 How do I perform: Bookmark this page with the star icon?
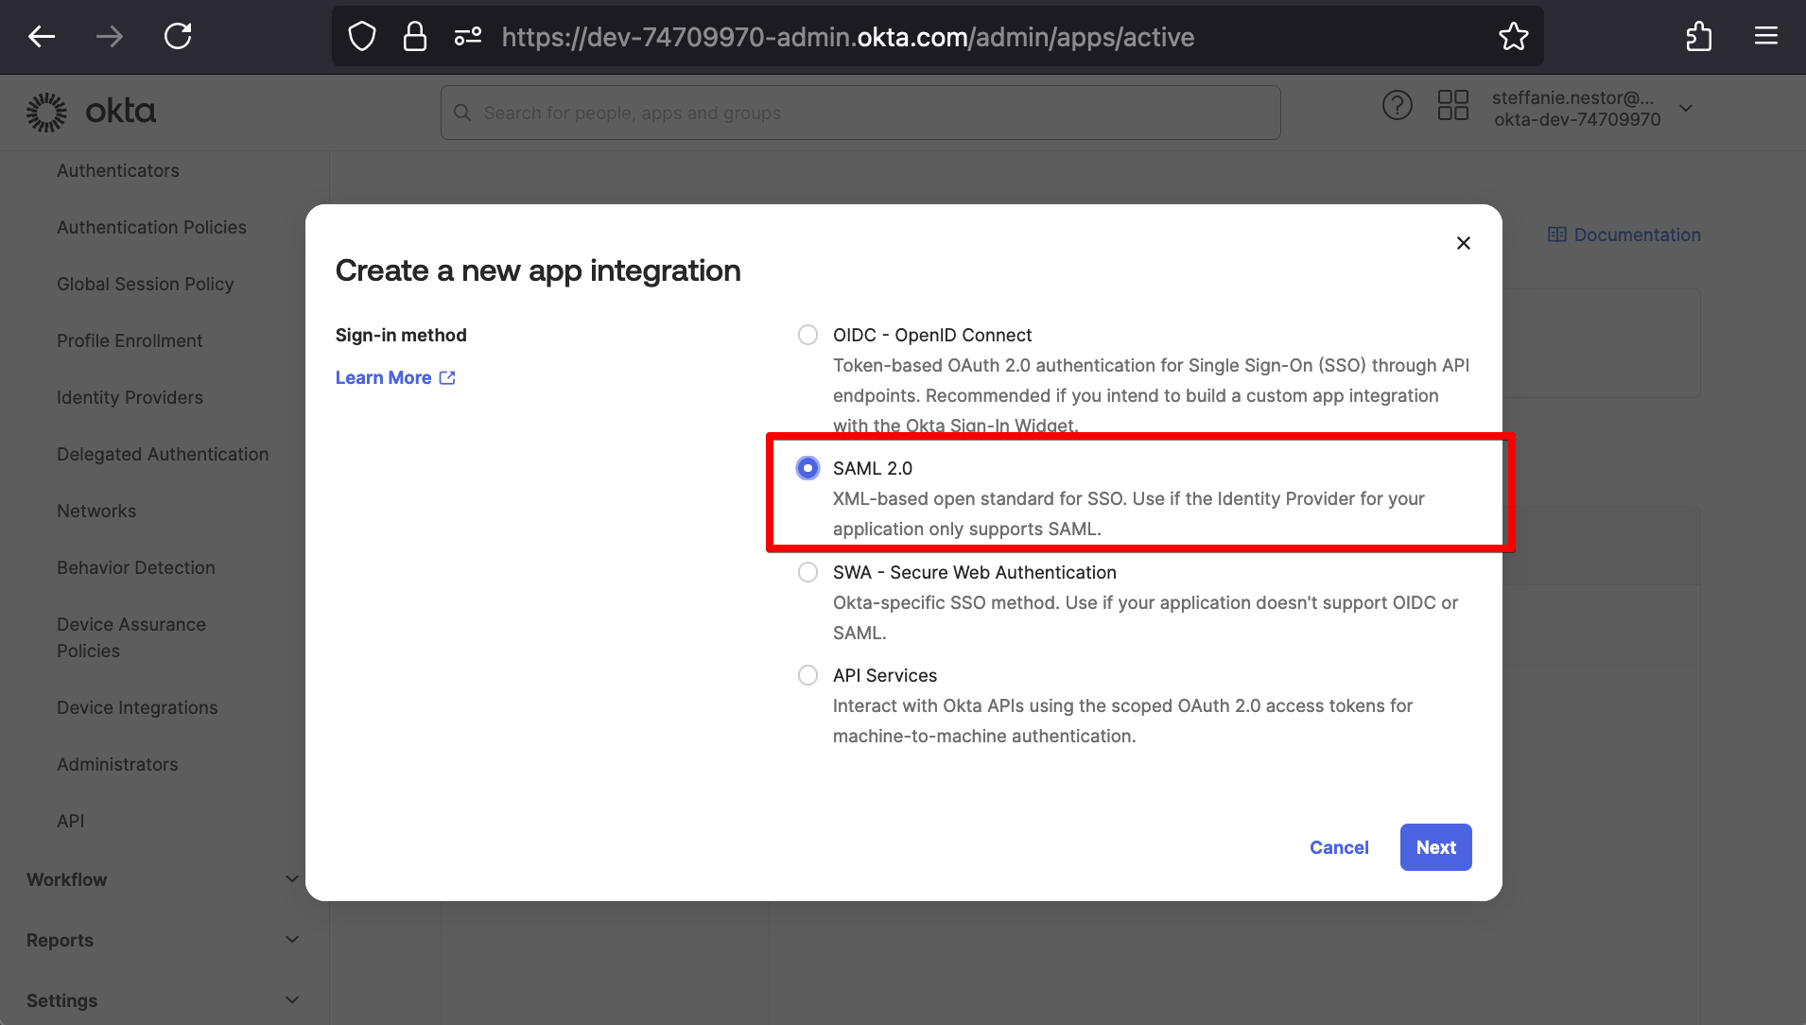[x=1513, y=37]
